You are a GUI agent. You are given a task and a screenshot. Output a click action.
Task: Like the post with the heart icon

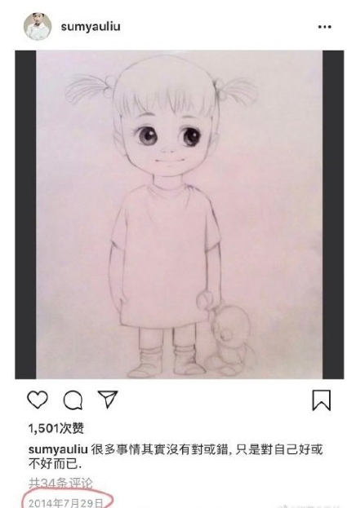click(38, 400)
